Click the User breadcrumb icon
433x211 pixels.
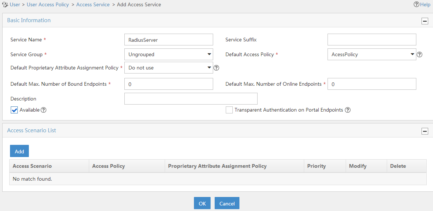pos(5,4)
